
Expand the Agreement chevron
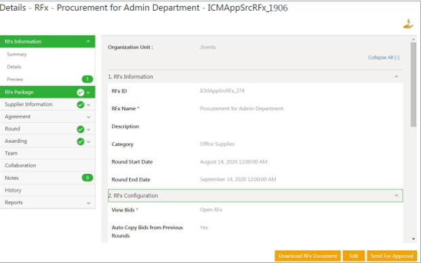(89, 117)
